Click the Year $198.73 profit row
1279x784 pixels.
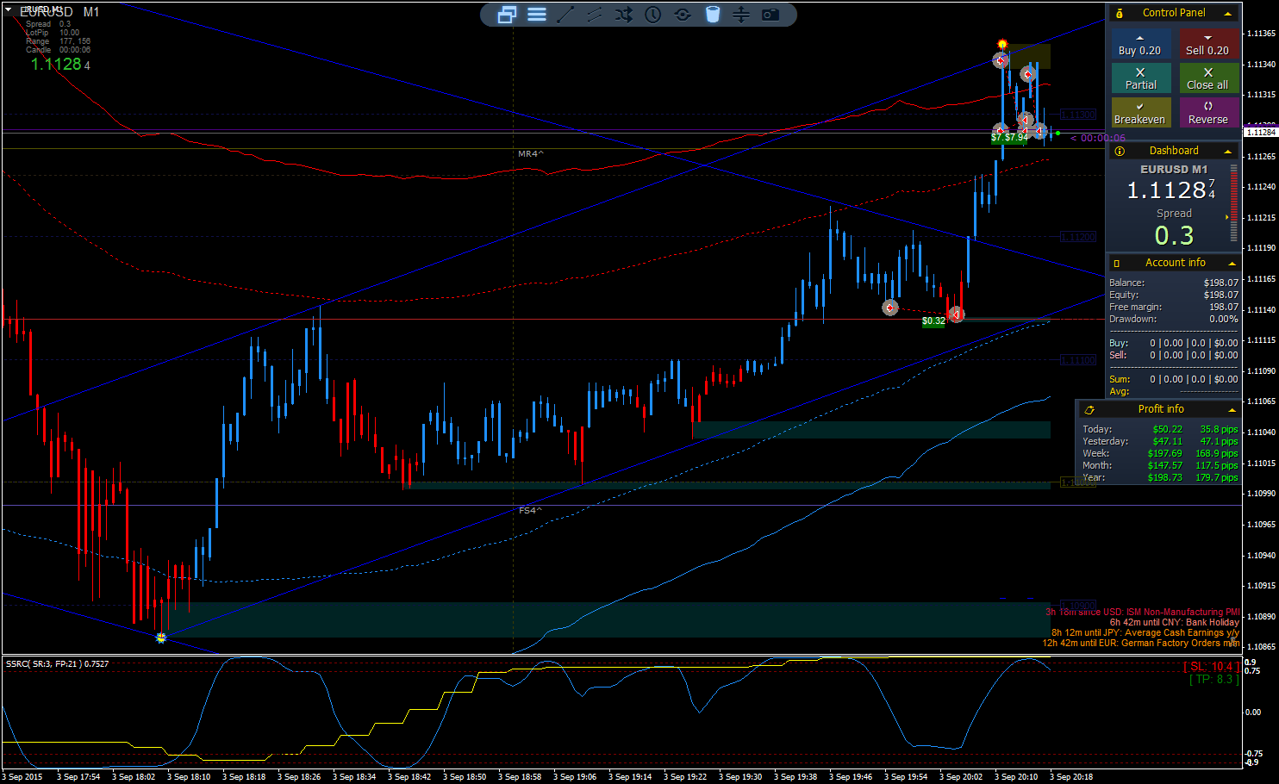(x=1160, y=477)
